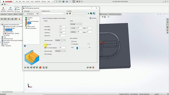
Task: Toggle the Advanced checkbox
Action: (x=90, y=18)
